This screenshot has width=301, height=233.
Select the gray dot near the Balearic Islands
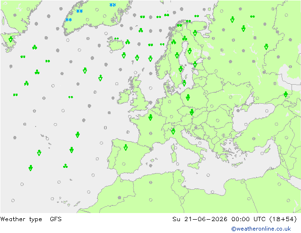pos(150,165)
